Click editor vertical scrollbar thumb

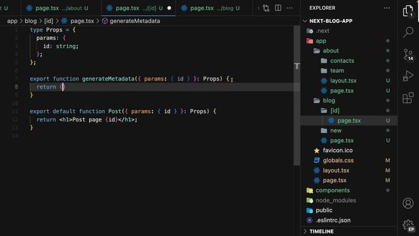[297, 96]
